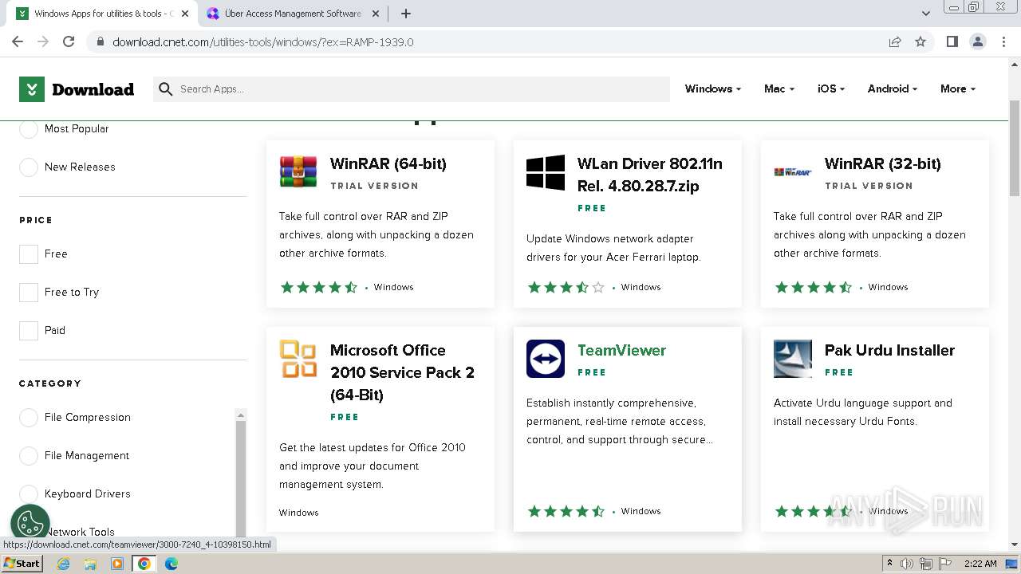Bookmark this page with the star
The width and height of the screenshot is (1021, 574).
[920, 41]
